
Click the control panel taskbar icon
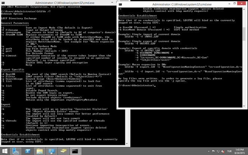(51, 151)
